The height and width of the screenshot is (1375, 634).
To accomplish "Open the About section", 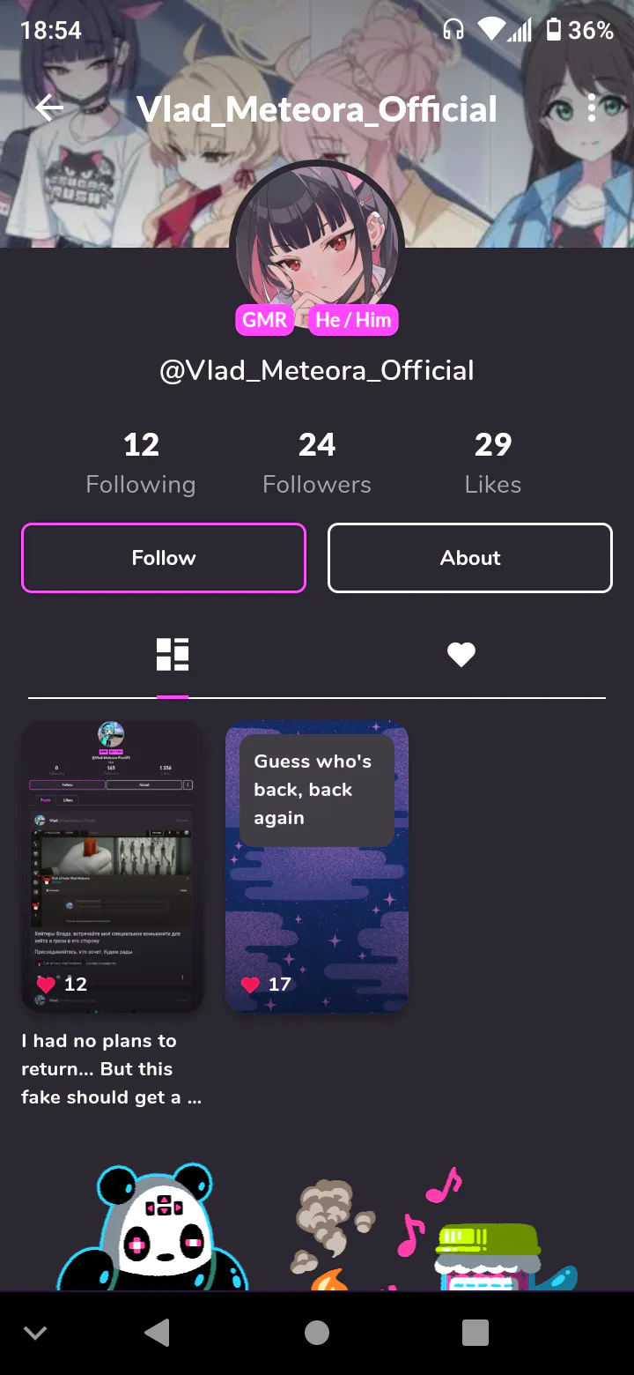I will click(470, 558).
